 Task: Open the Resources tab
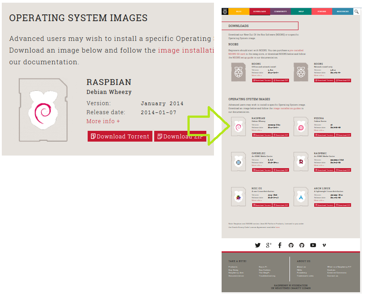pyautogui.click(x=343, y=12)
